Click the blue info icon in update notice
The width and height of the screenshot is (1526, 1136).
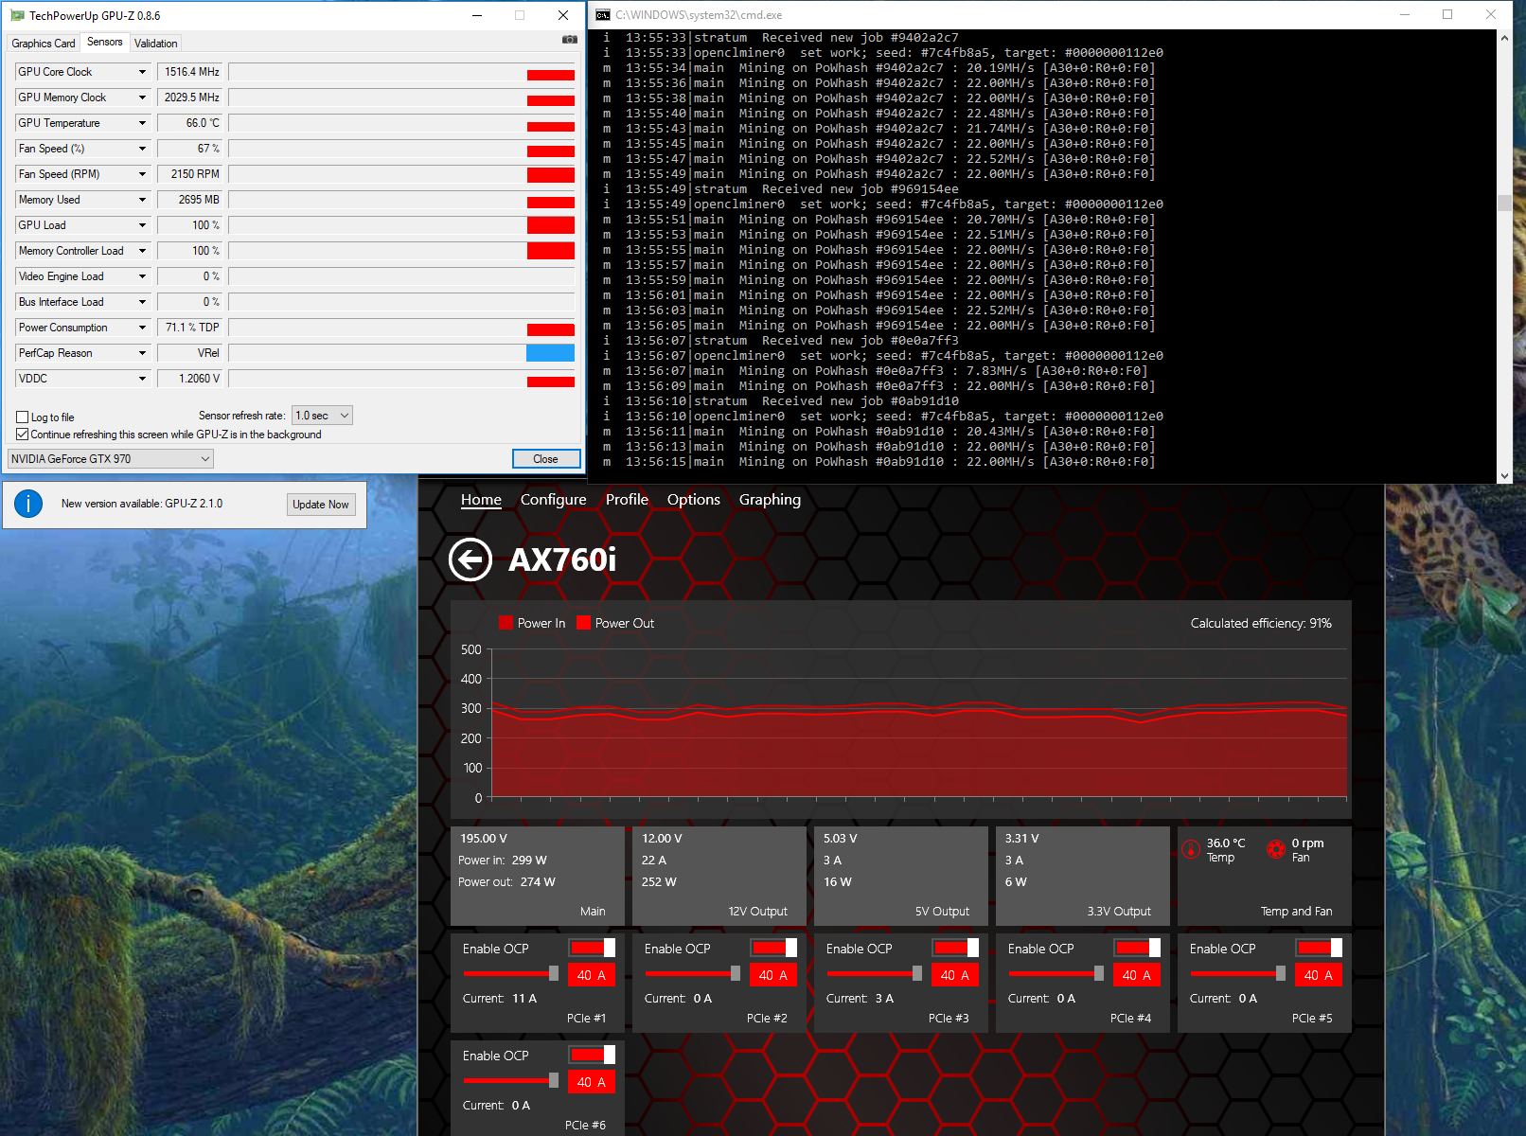(28, 504)
